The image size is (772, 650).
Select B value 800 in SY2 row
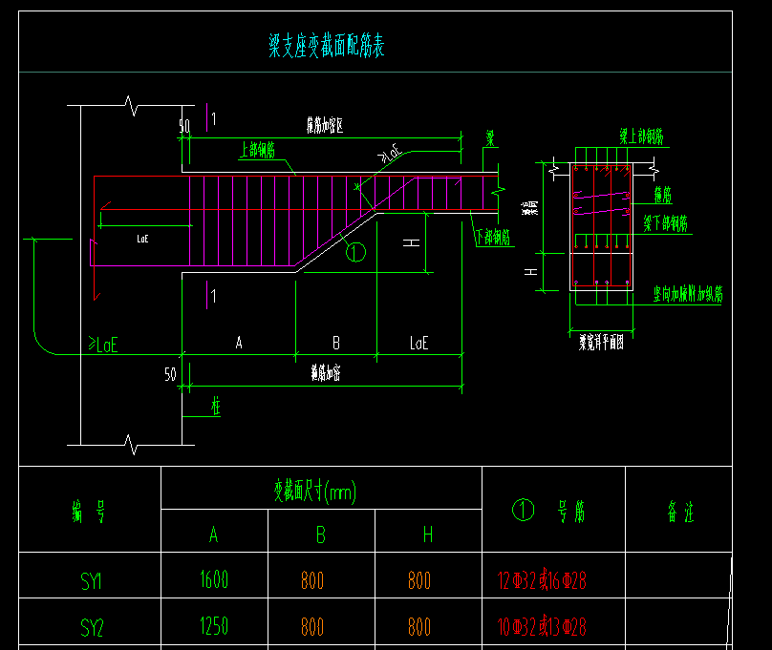pos(312,627)
